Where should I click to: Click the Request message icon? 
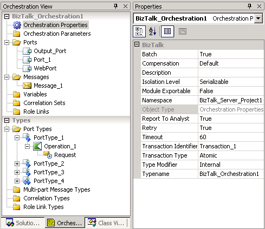pyautogui.click(x=48, y=155)
